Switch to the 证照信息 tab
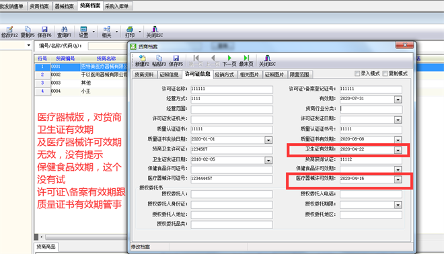 click(169, 75)
